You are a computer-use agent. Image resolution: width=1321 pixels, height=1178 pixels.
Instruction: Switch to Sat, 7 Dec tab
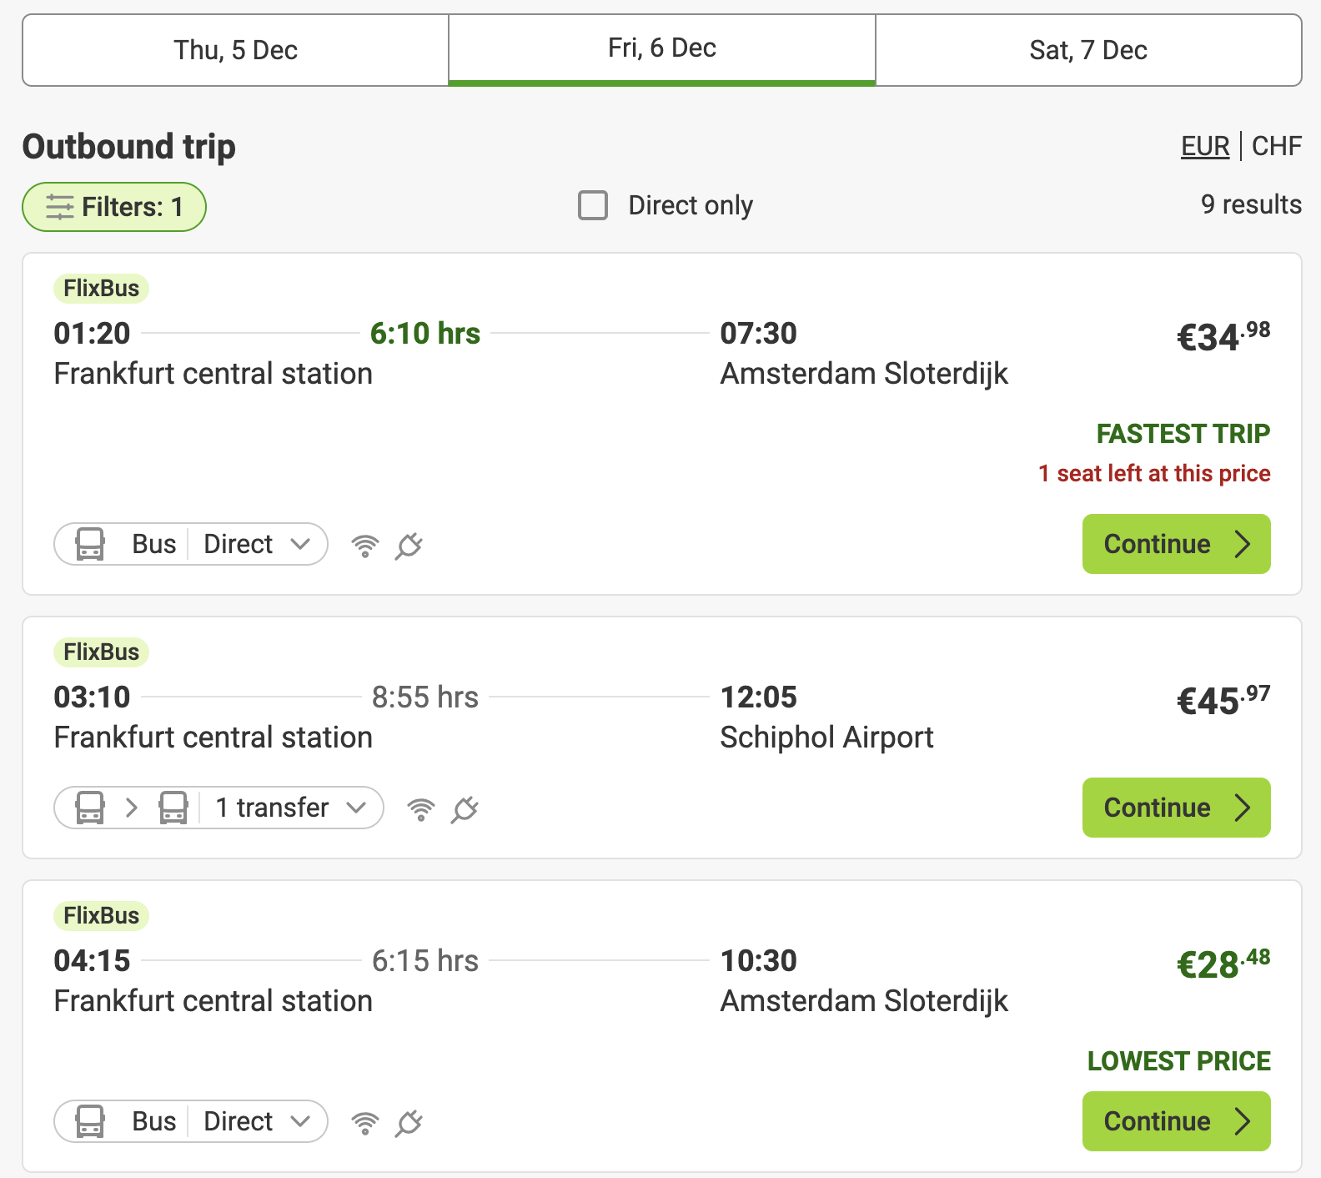click(1088, 50)
